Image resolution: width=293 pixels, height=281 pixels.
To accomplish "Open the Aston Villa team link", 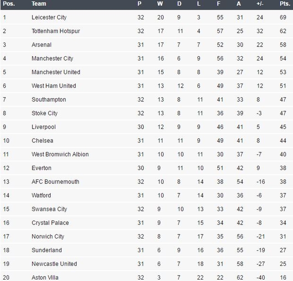I will pos(45,277).
